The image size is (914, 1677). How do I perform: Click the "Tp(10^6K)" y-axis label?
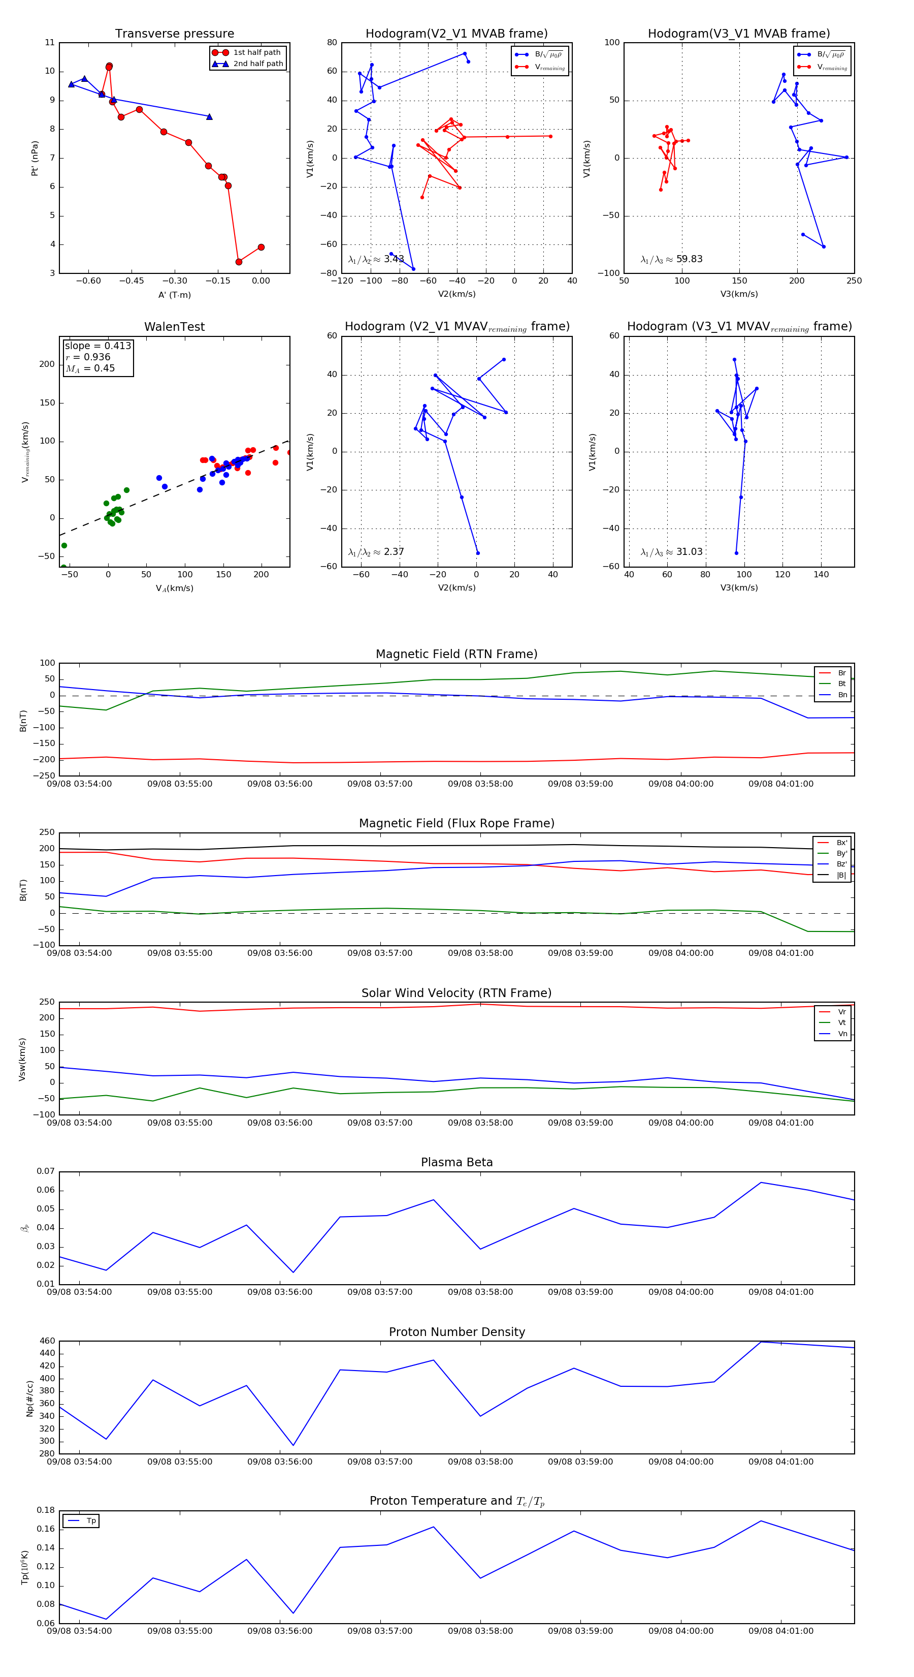click(x=25, y=1567)
